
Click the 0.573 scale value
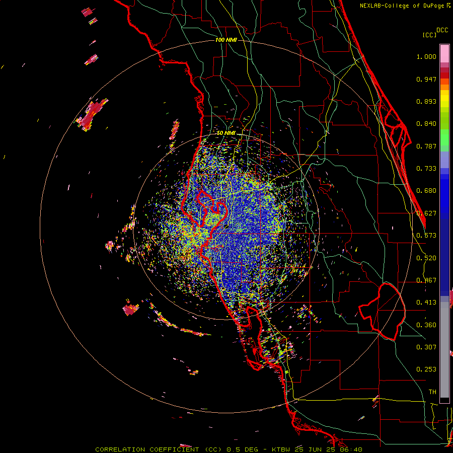[x=426, y=236]
